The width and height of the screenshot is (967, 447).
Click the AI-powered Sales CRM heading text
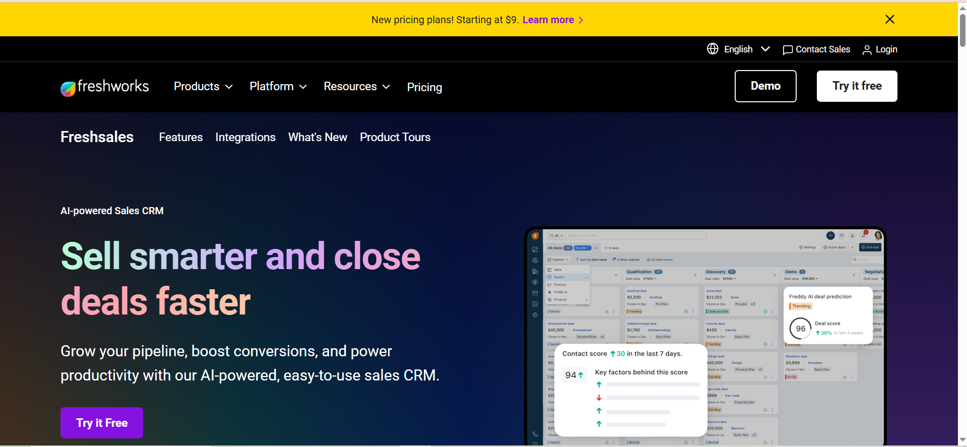[112, 211]
